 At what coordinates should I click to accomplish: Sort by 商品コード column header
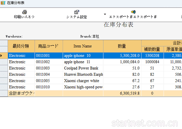(x=49, y=46)
